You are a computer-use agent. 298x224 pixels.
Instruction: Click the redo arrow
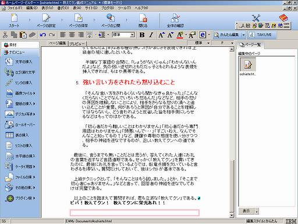[x=52, y=35]
